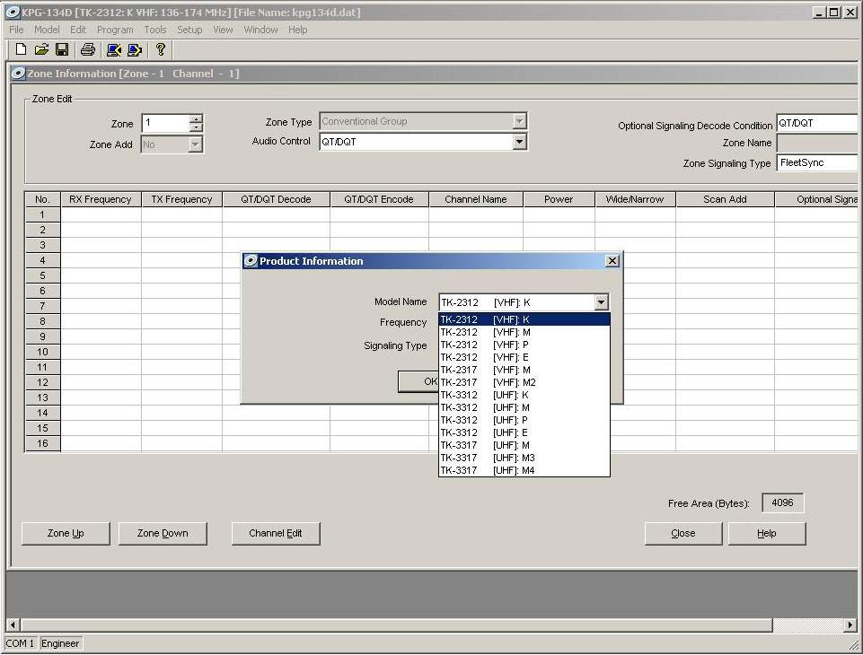Click COM 1 in the status bar
Image resolution: width=863 pixels, height=655 pixels.
click(21, 643)
